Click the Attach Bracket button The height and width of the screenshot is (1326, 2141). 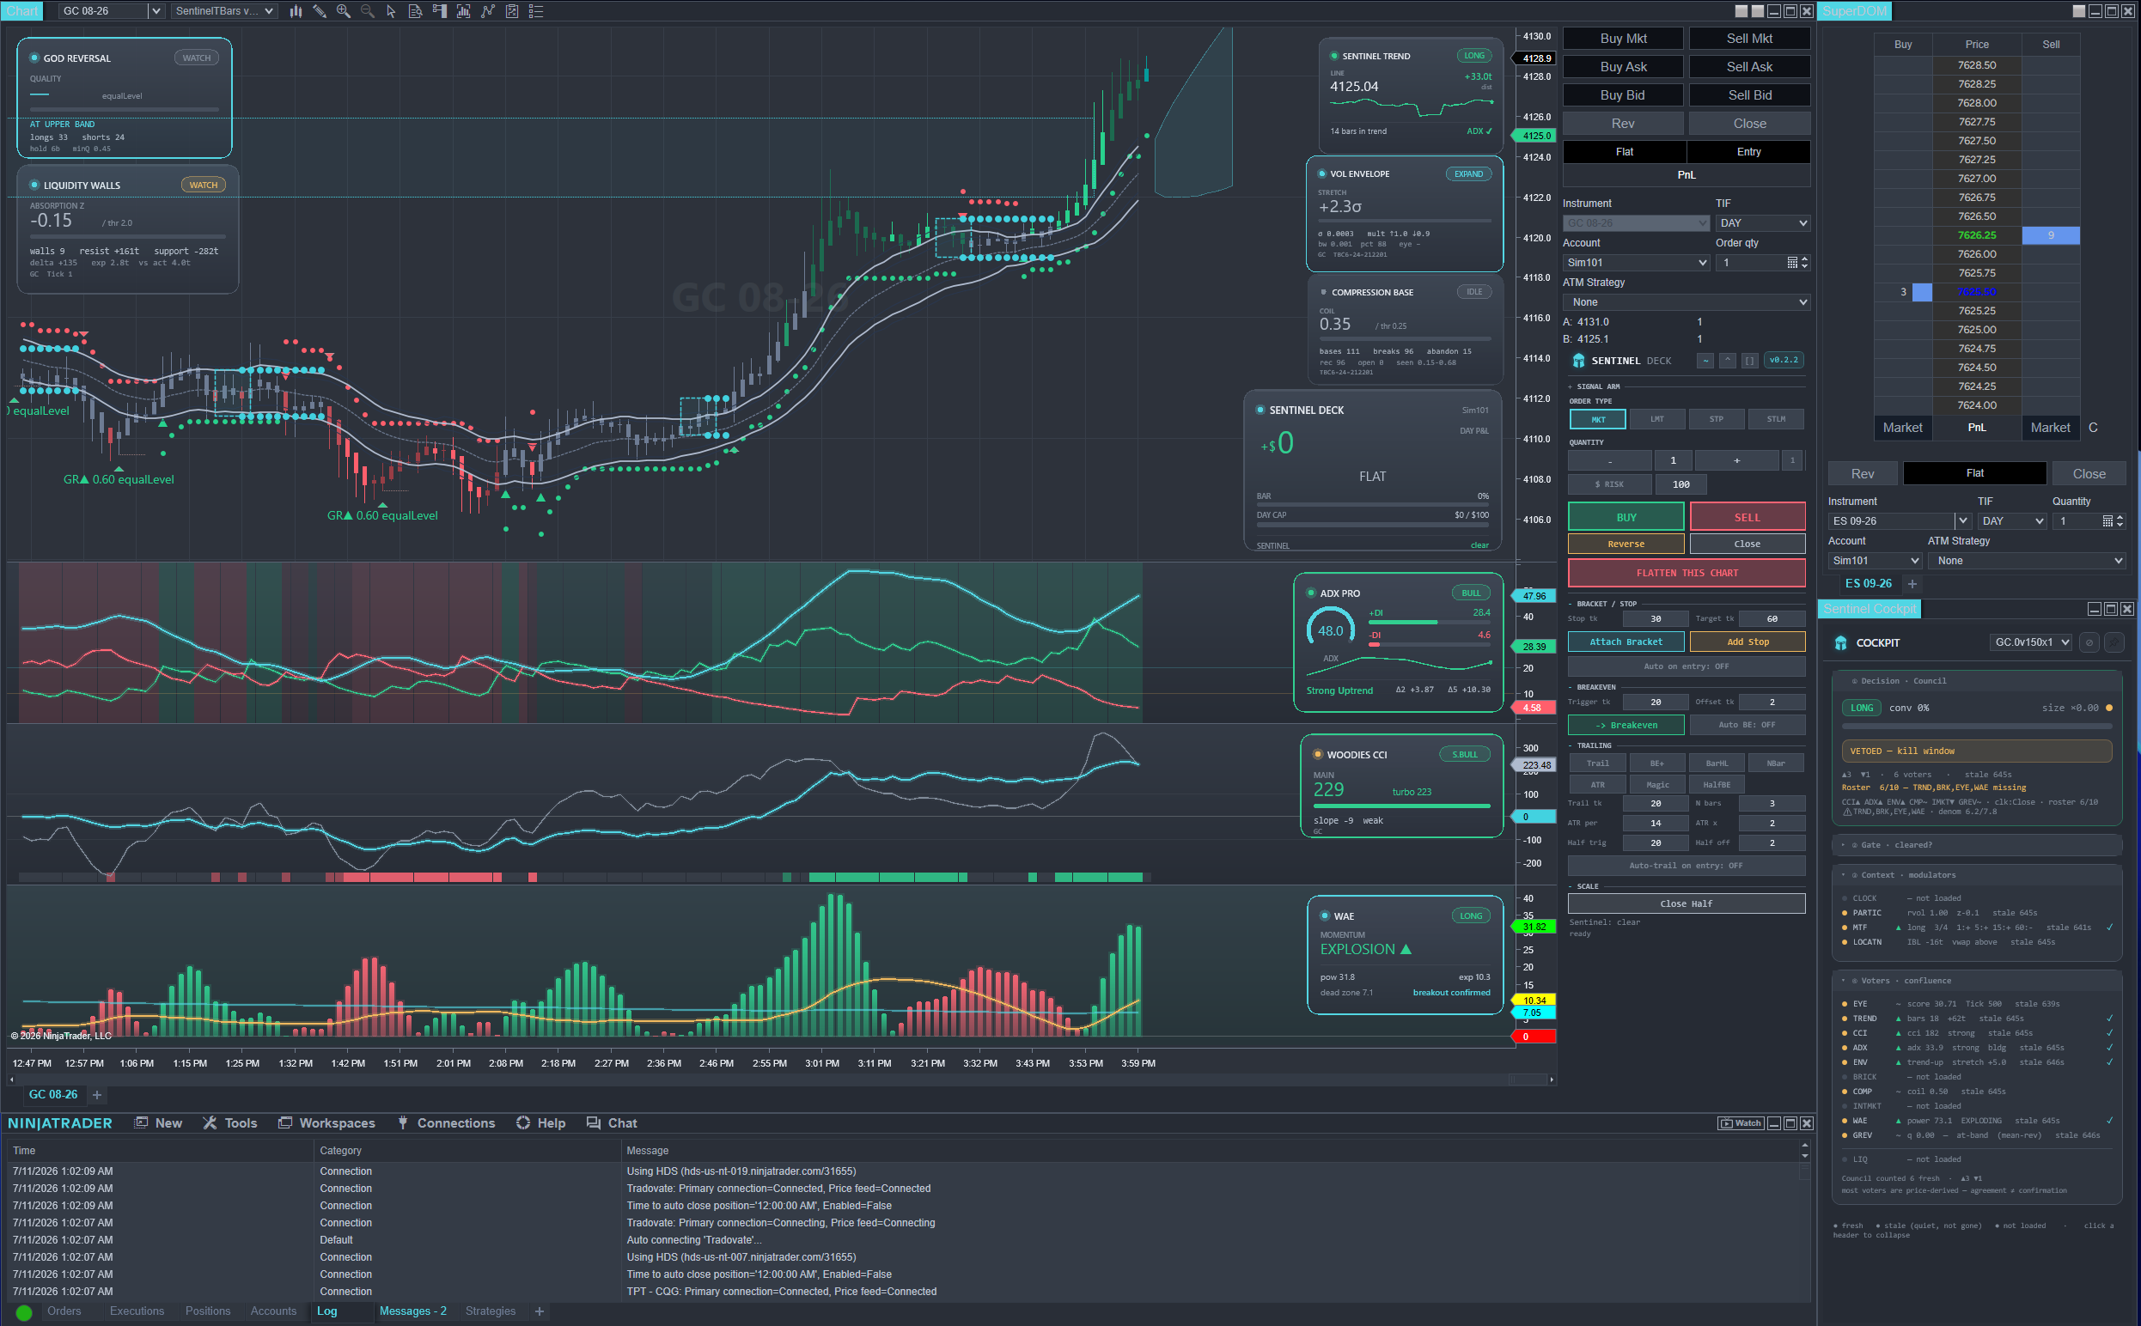1626,642
